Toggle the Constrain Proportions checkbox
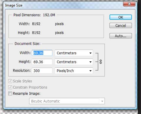 (x=10, y=87)
